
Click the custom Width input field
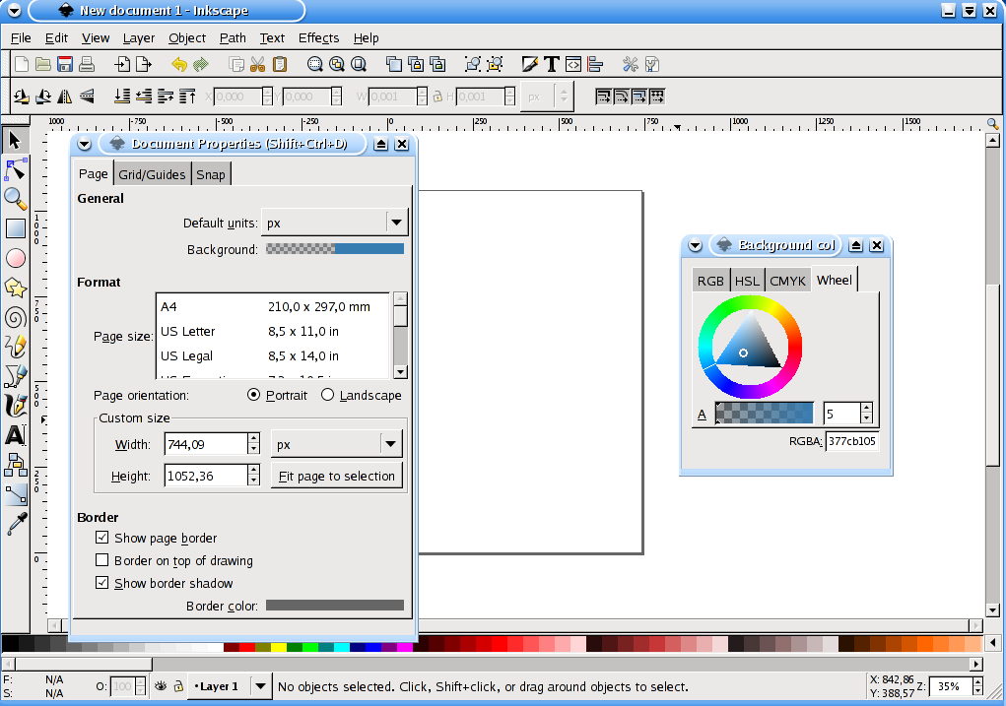click(206, 444)
